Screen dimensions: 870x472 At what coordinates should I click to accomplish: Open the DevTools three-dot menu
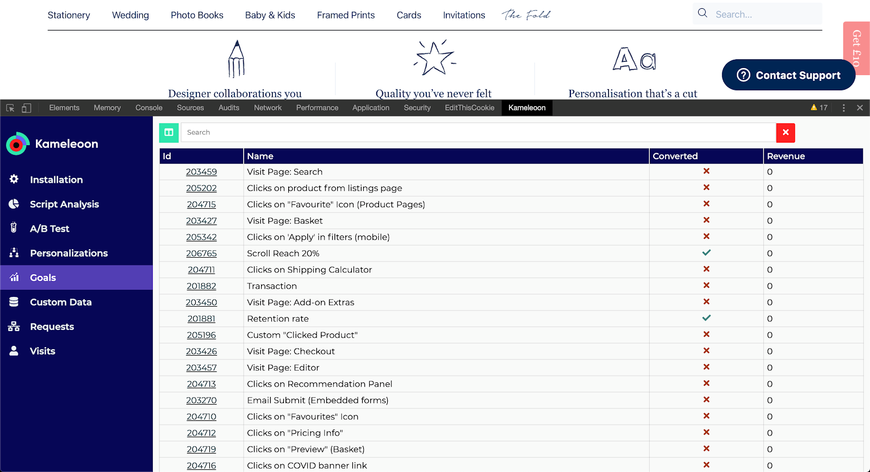click(x=843, y=108)
